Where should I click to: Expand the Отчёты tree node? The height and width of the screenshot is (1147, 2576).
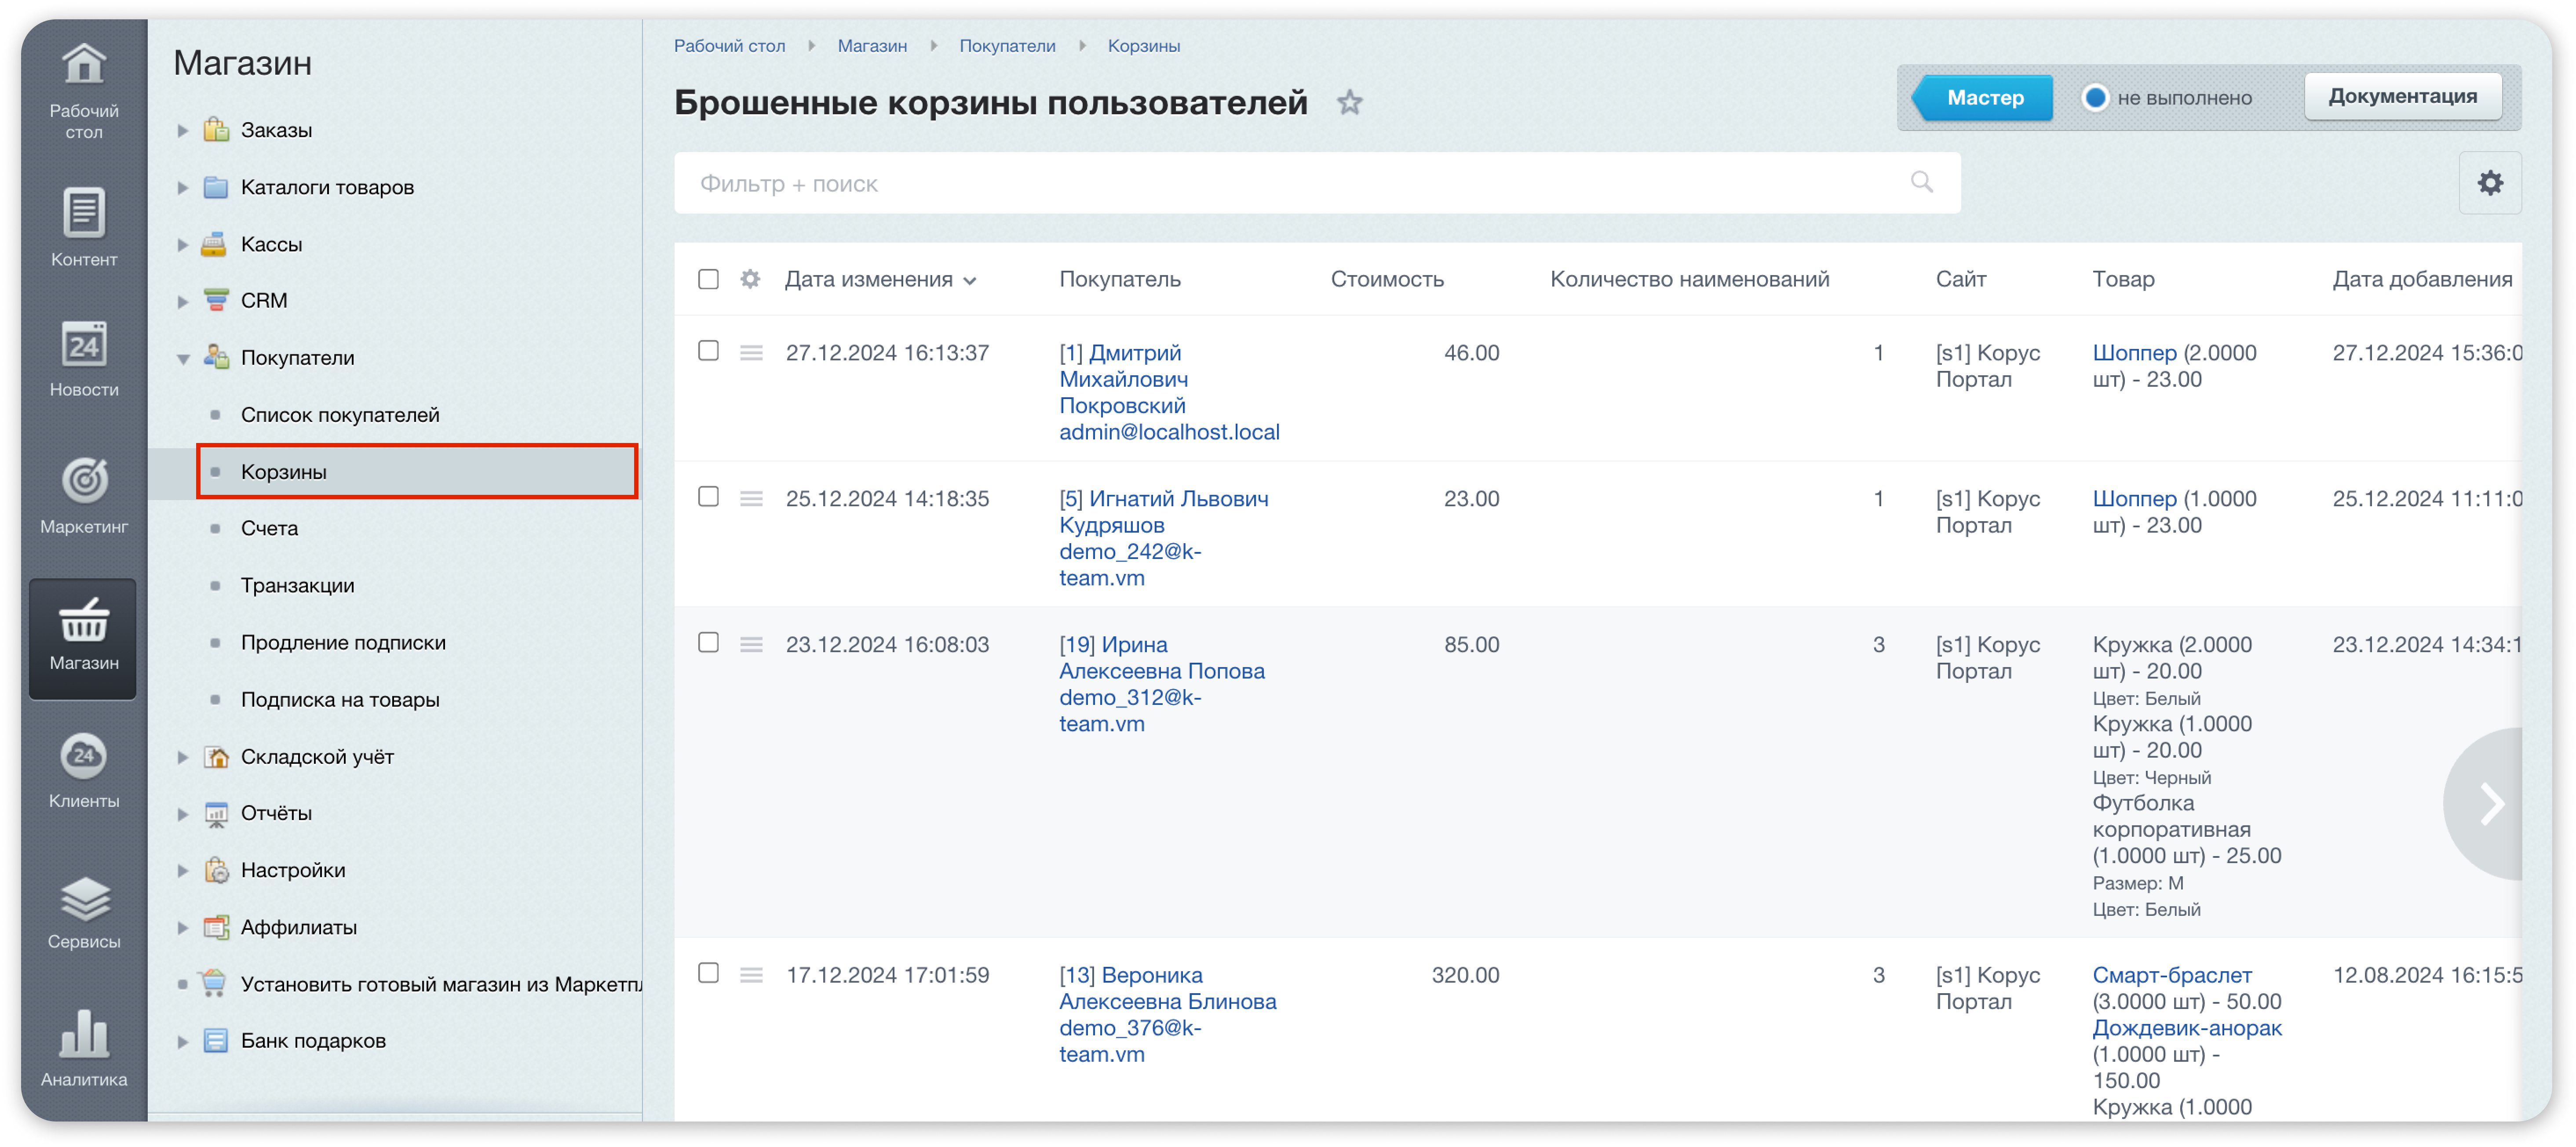pos(183,813)
